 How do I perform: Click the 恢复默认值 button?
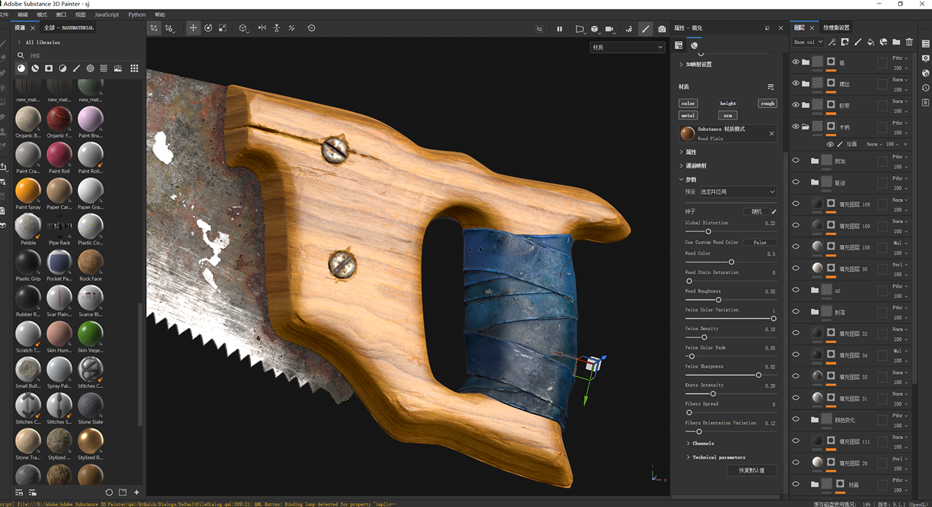(751, 470)
